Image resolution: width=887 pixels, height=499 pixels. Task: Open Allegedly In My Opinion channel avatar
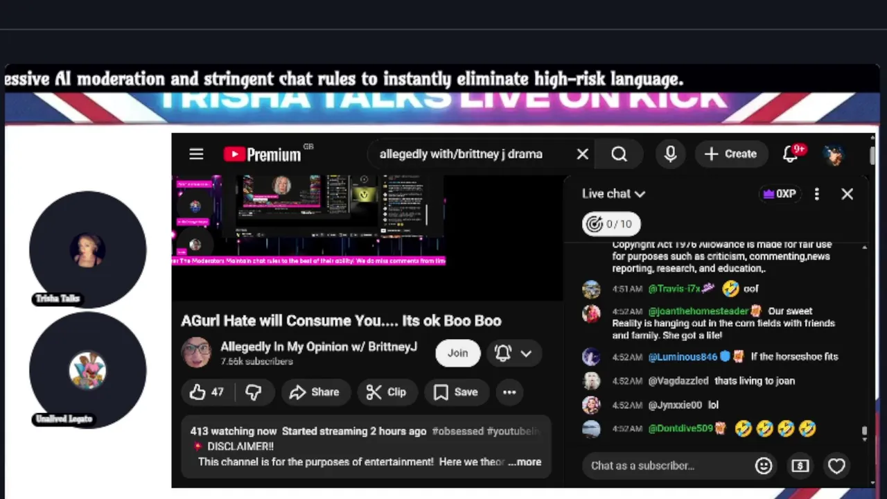196,353
